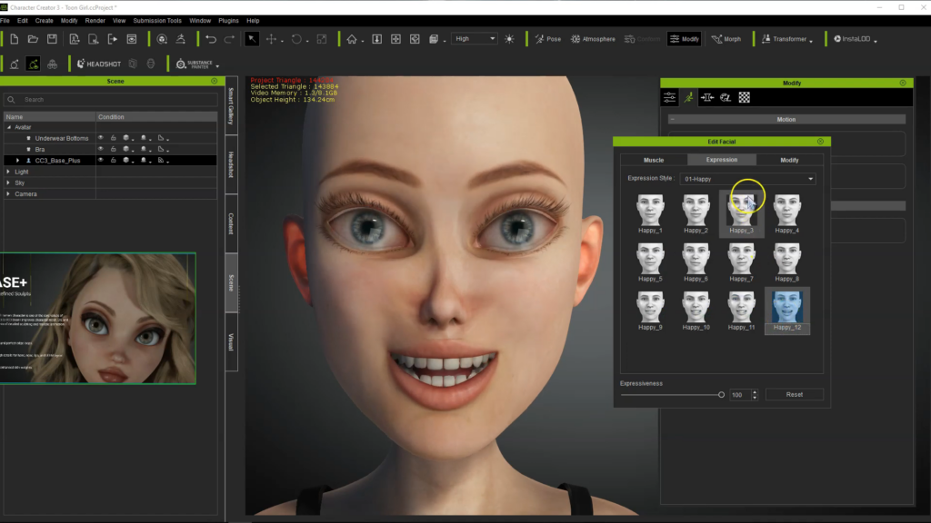Screen dimensions: 931x523
Task: Collapse the Motion section in Modify panel
Action: (x=672, y=119)
